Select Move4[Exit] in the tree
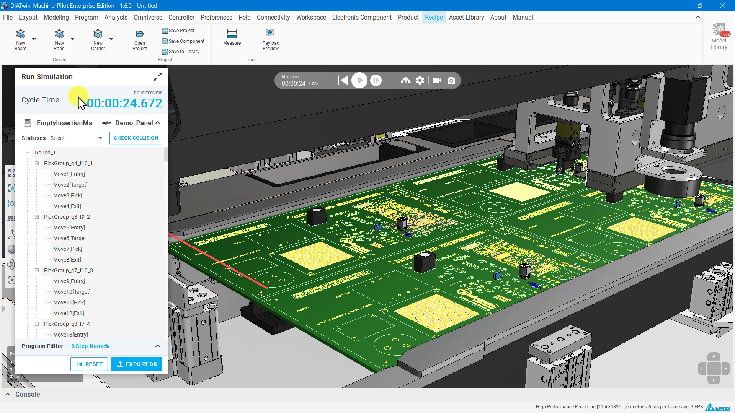This screenshot has width=735, height=413. (x=67, y=206)
